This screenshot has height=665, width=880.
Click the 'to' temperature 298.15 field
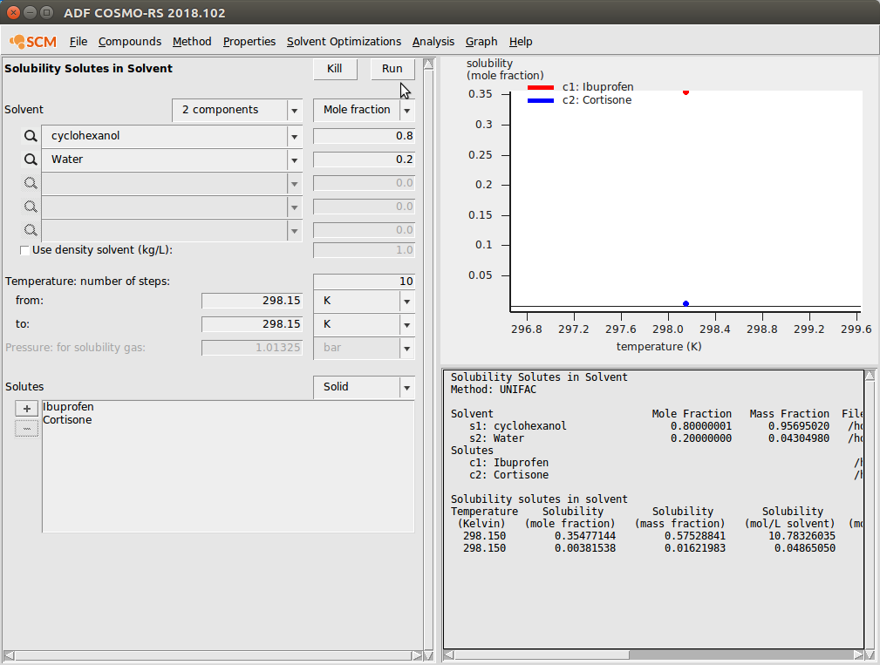[x=252, y=324]
